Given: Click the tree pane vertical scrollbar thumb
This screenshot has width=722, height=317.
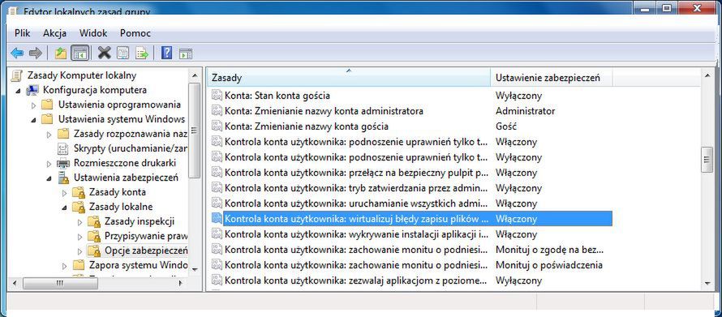Looking at the screenshot, I should pos(195,131).
